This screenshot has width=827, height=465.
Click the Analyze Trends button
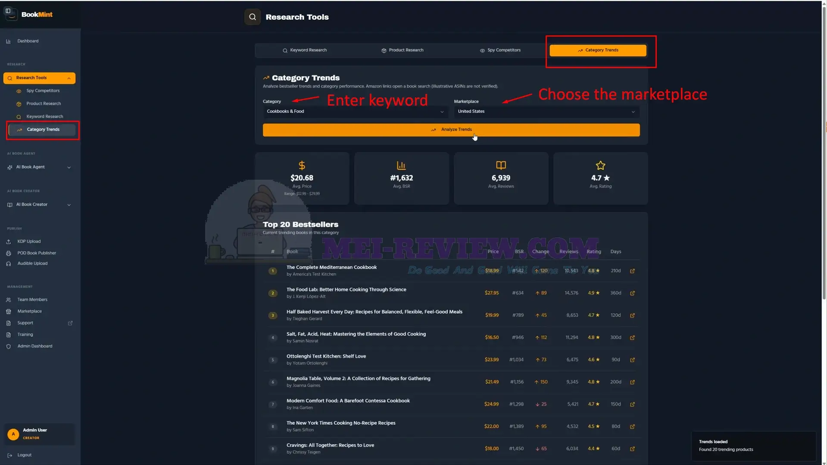pos(451,130)
